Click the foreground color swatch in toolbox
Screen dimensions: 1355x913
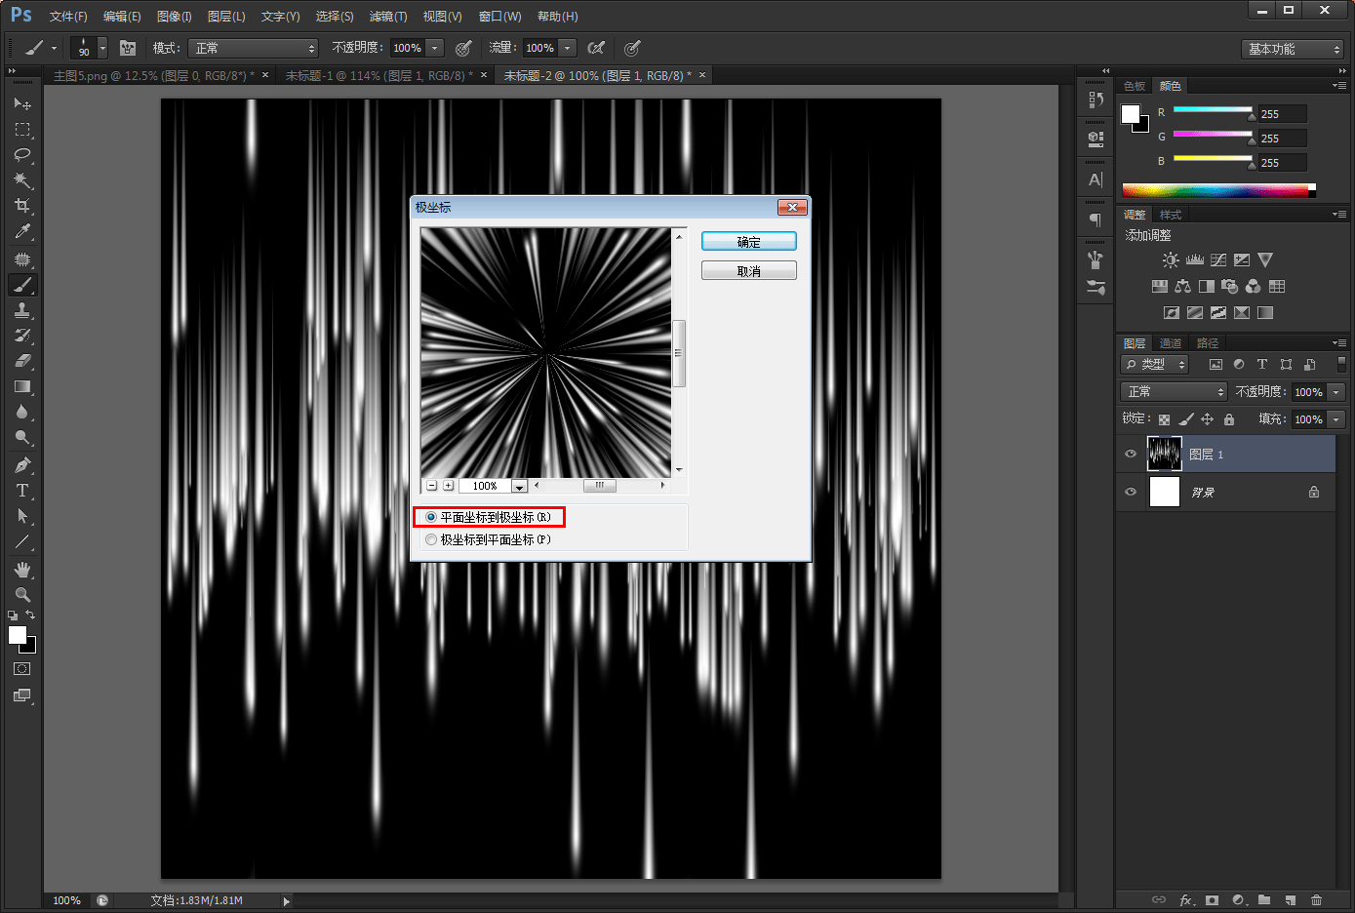18,635
